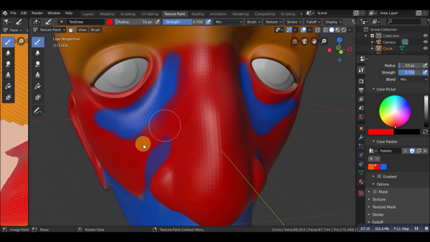
Task: Click the zoom magnifier gizmo in the 3D viewport
Action: coord(324,41)
